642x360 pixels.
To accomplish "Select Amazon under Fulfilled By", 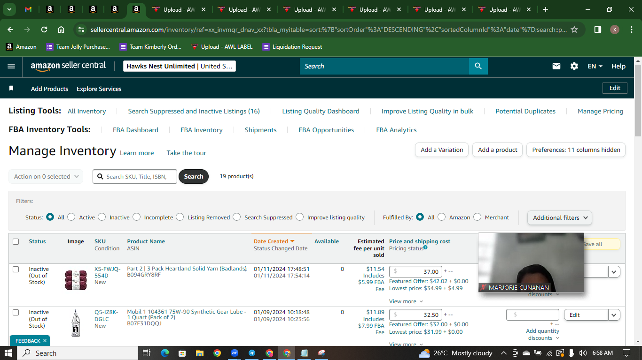I will pyautogui.click(x=442, y=217).
